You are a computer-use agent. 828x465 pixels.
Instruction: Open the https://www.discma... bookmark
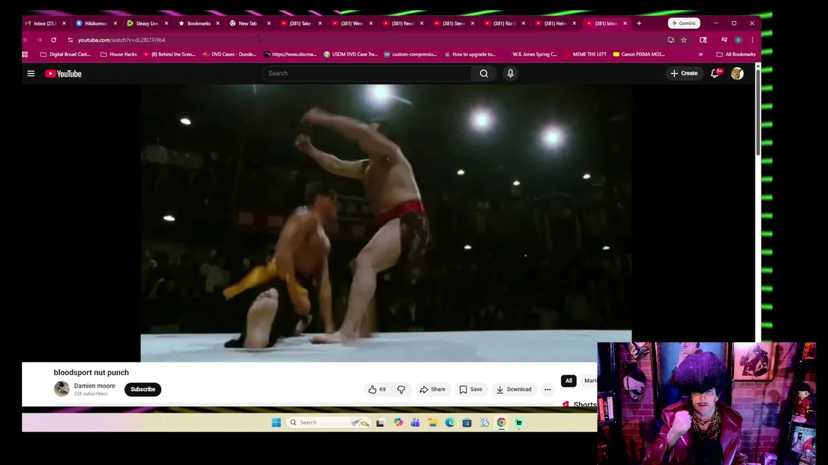tap(290, 54)
